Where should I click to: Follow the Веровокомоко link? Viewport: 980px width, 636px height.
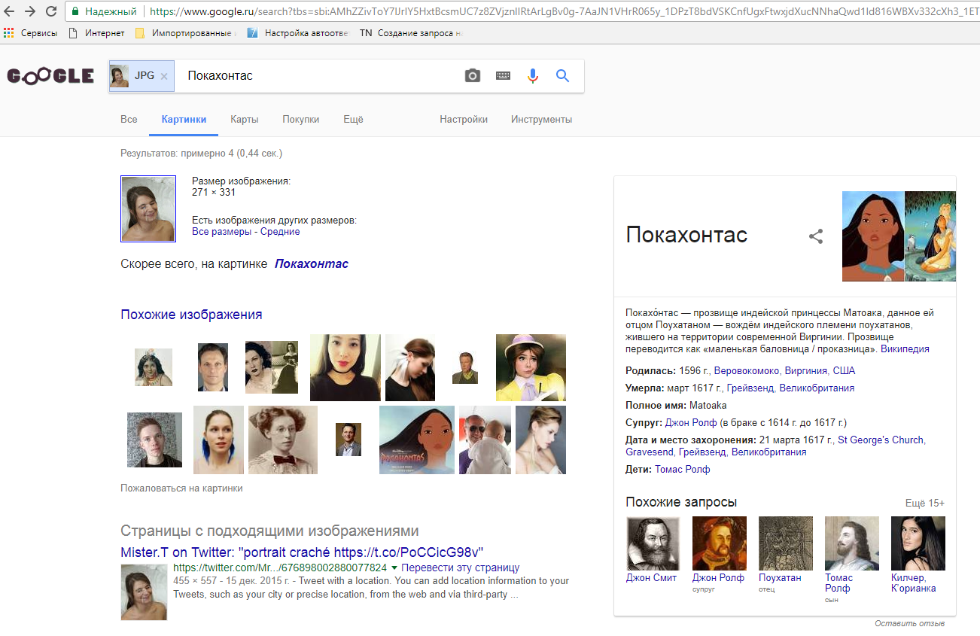coord(747,371)
